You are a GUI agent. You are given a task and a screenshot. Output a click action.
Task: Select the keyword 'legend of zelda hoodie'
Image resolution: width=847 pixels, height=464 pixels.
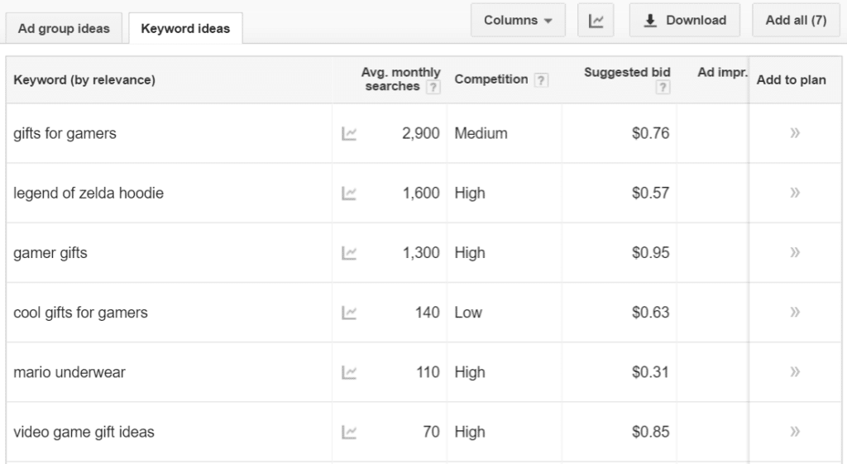tap(89, 194)
